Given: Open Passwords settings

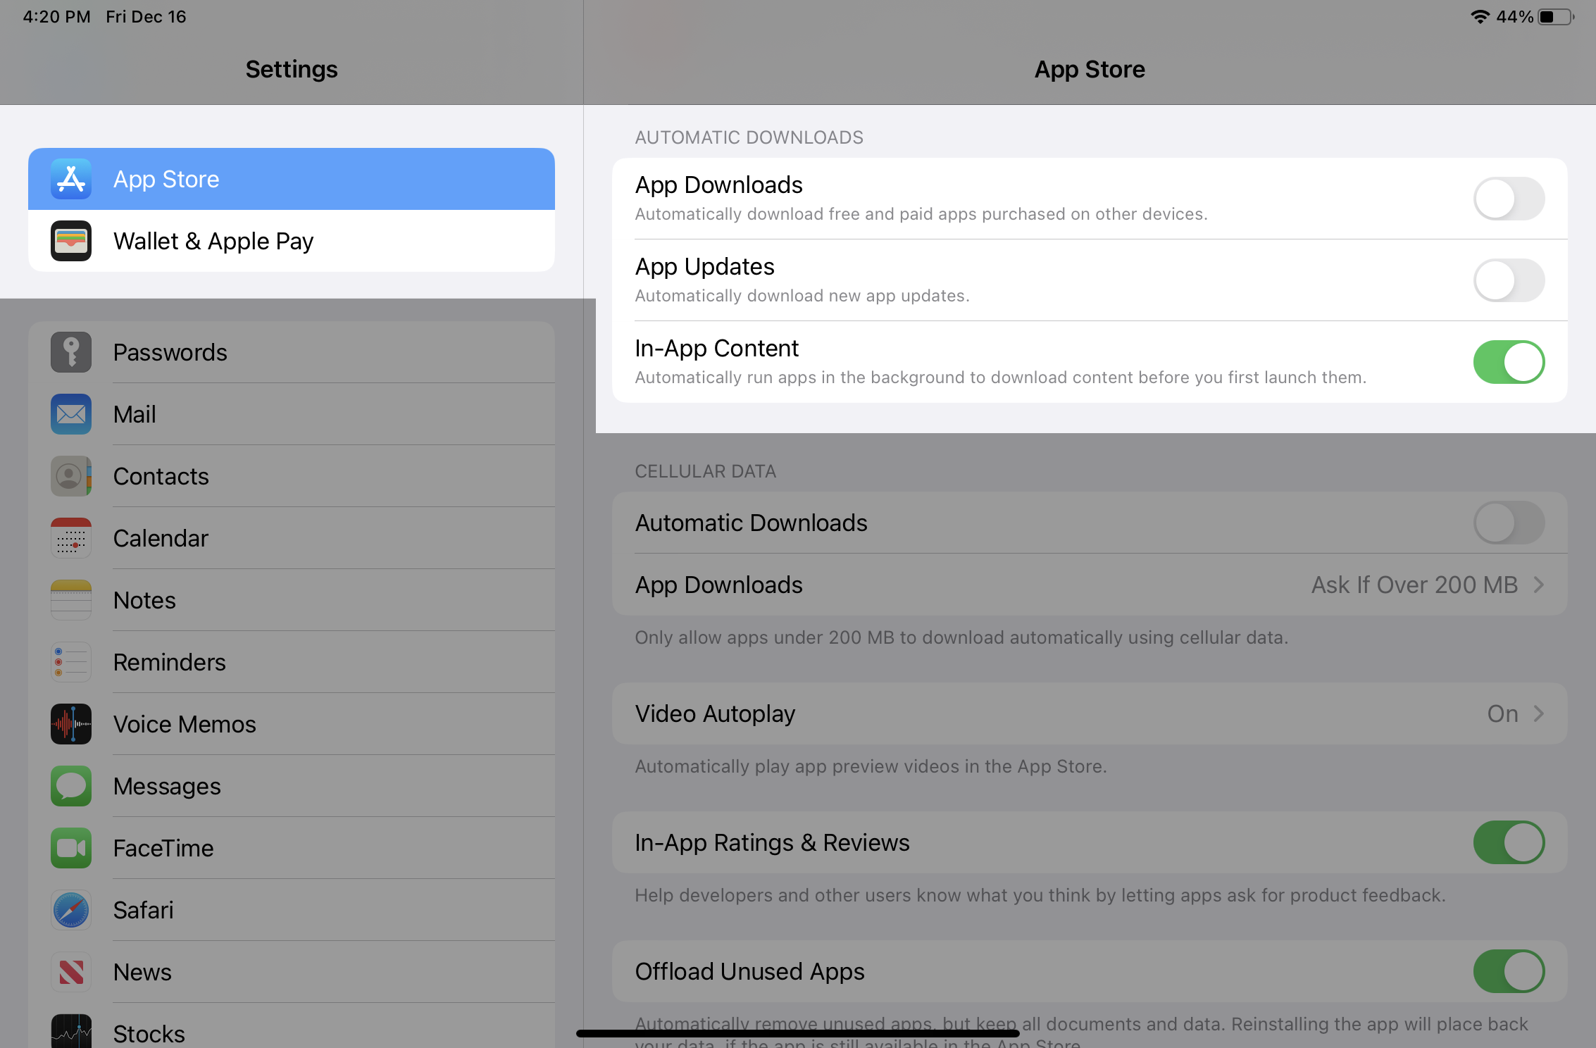Looking at the screenshot, I should (x=292, y=352).
